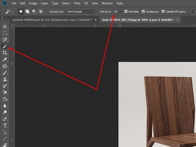
Task: Click the Add to selection mode icon
Action: point(27,11)
